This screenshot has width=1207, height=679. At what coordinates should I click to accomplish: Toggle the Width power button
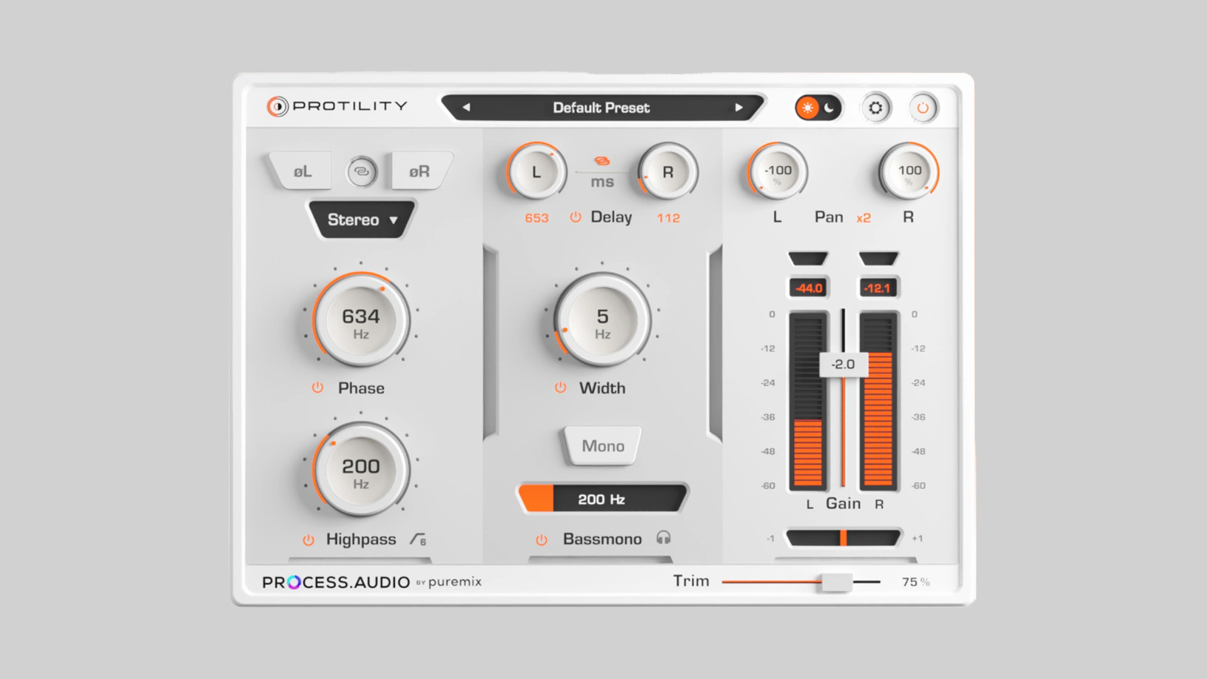(560, 388)
